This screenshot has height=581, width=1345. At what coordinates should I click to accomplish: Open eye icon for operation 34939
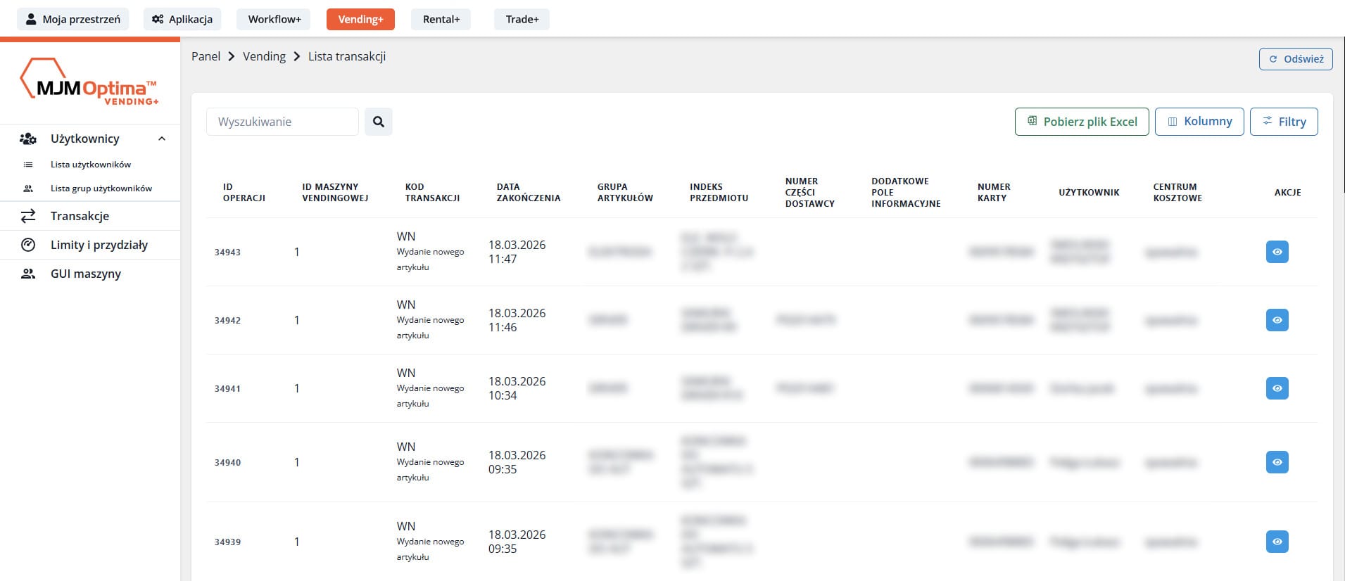point(1277,542)
